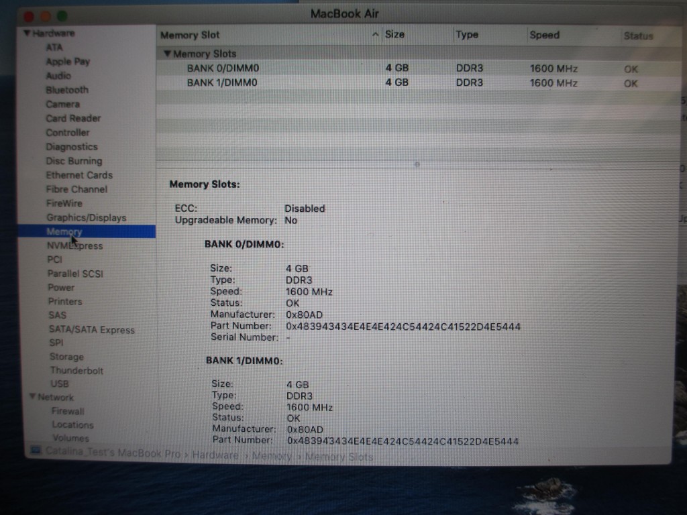Click the BANK 0/DIMM0 detail heading
The image size is (687, 515).
tap(244, 244)
